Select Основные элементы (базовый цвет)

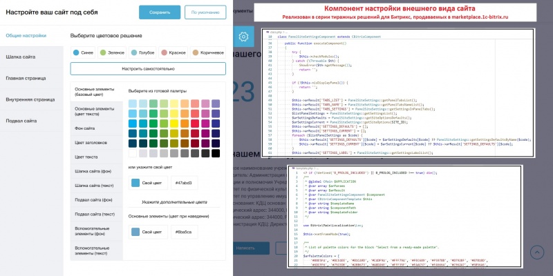click(97, 92)
